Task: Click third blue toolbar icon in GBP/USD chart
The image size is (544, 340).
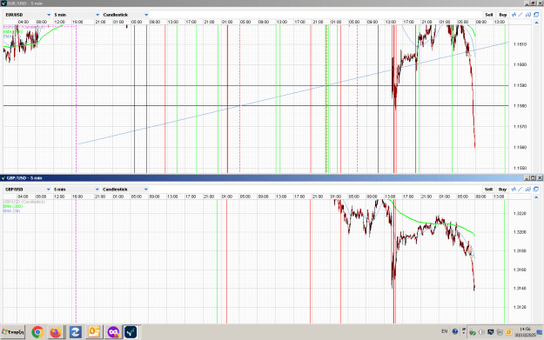Action: pyautogui.click(x=528, y=189)
